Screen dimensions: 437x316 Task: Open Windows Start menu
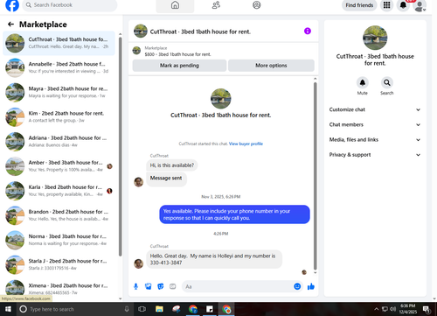(8, 309)
